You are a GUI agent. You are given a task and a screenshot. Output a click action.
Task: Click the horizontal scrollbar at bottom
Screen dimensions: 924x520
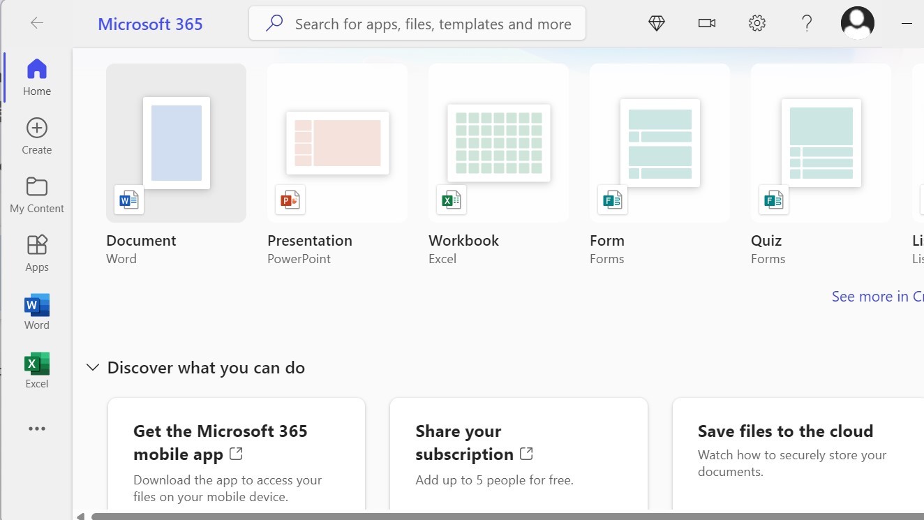click(507, 517)
